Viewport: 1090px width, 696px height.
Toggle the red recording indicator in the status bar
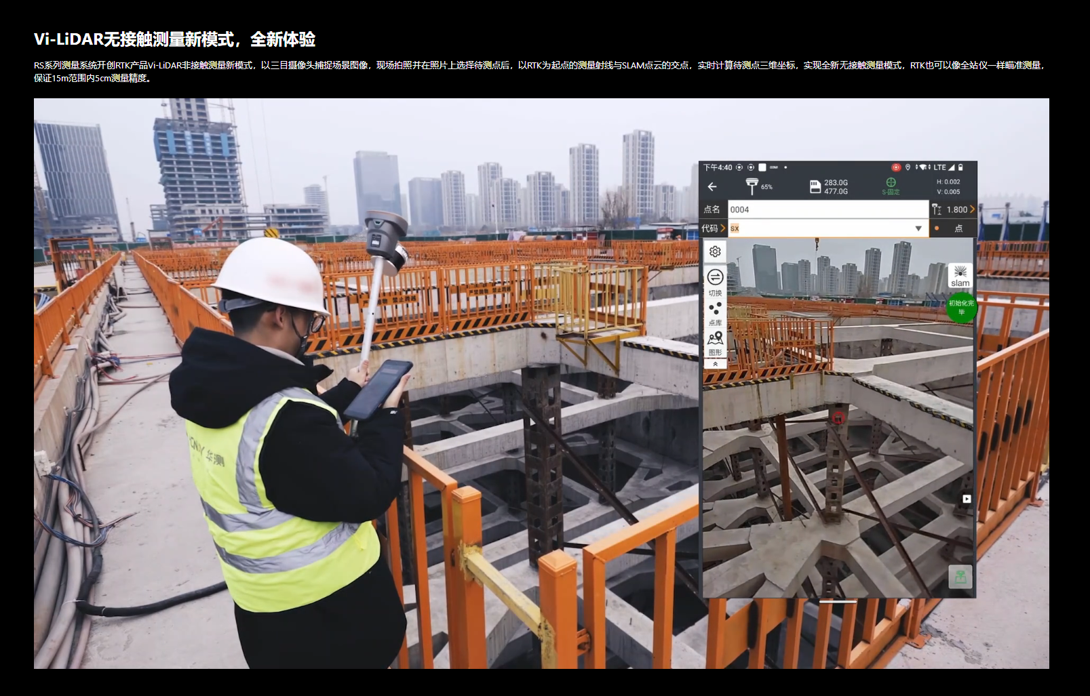896,167
